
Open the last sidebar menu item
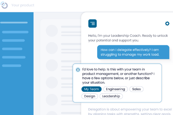[11, 66]
